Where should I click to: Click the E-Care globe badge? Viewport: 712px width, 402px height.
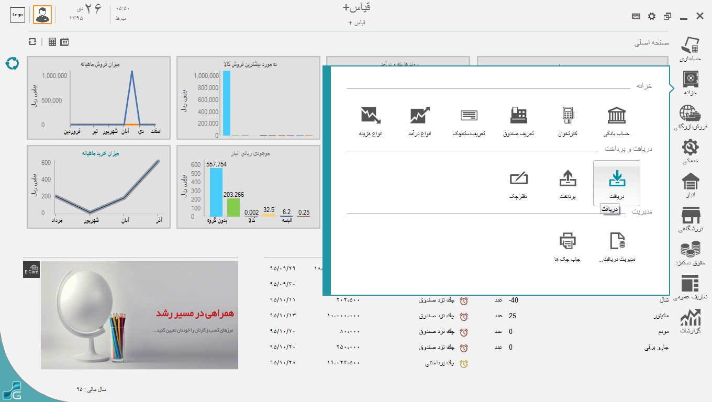[x=31, y=270]
